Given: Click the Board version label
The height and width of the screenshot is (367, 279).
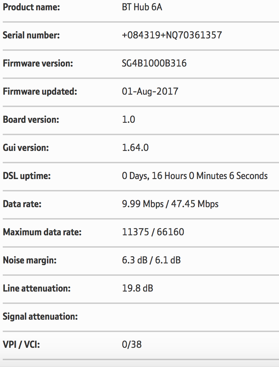Looking at the screenshot, I should [31, 120].
